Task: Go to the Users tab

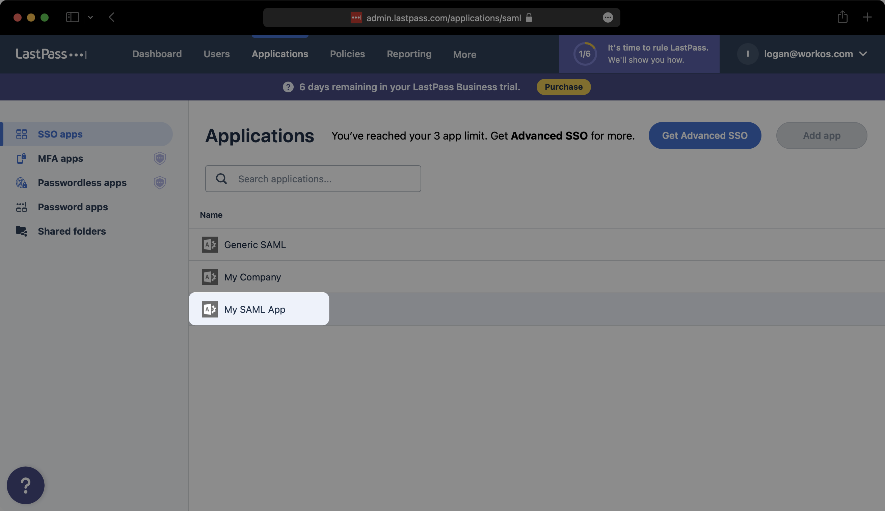Action: (x=216, y=54)
